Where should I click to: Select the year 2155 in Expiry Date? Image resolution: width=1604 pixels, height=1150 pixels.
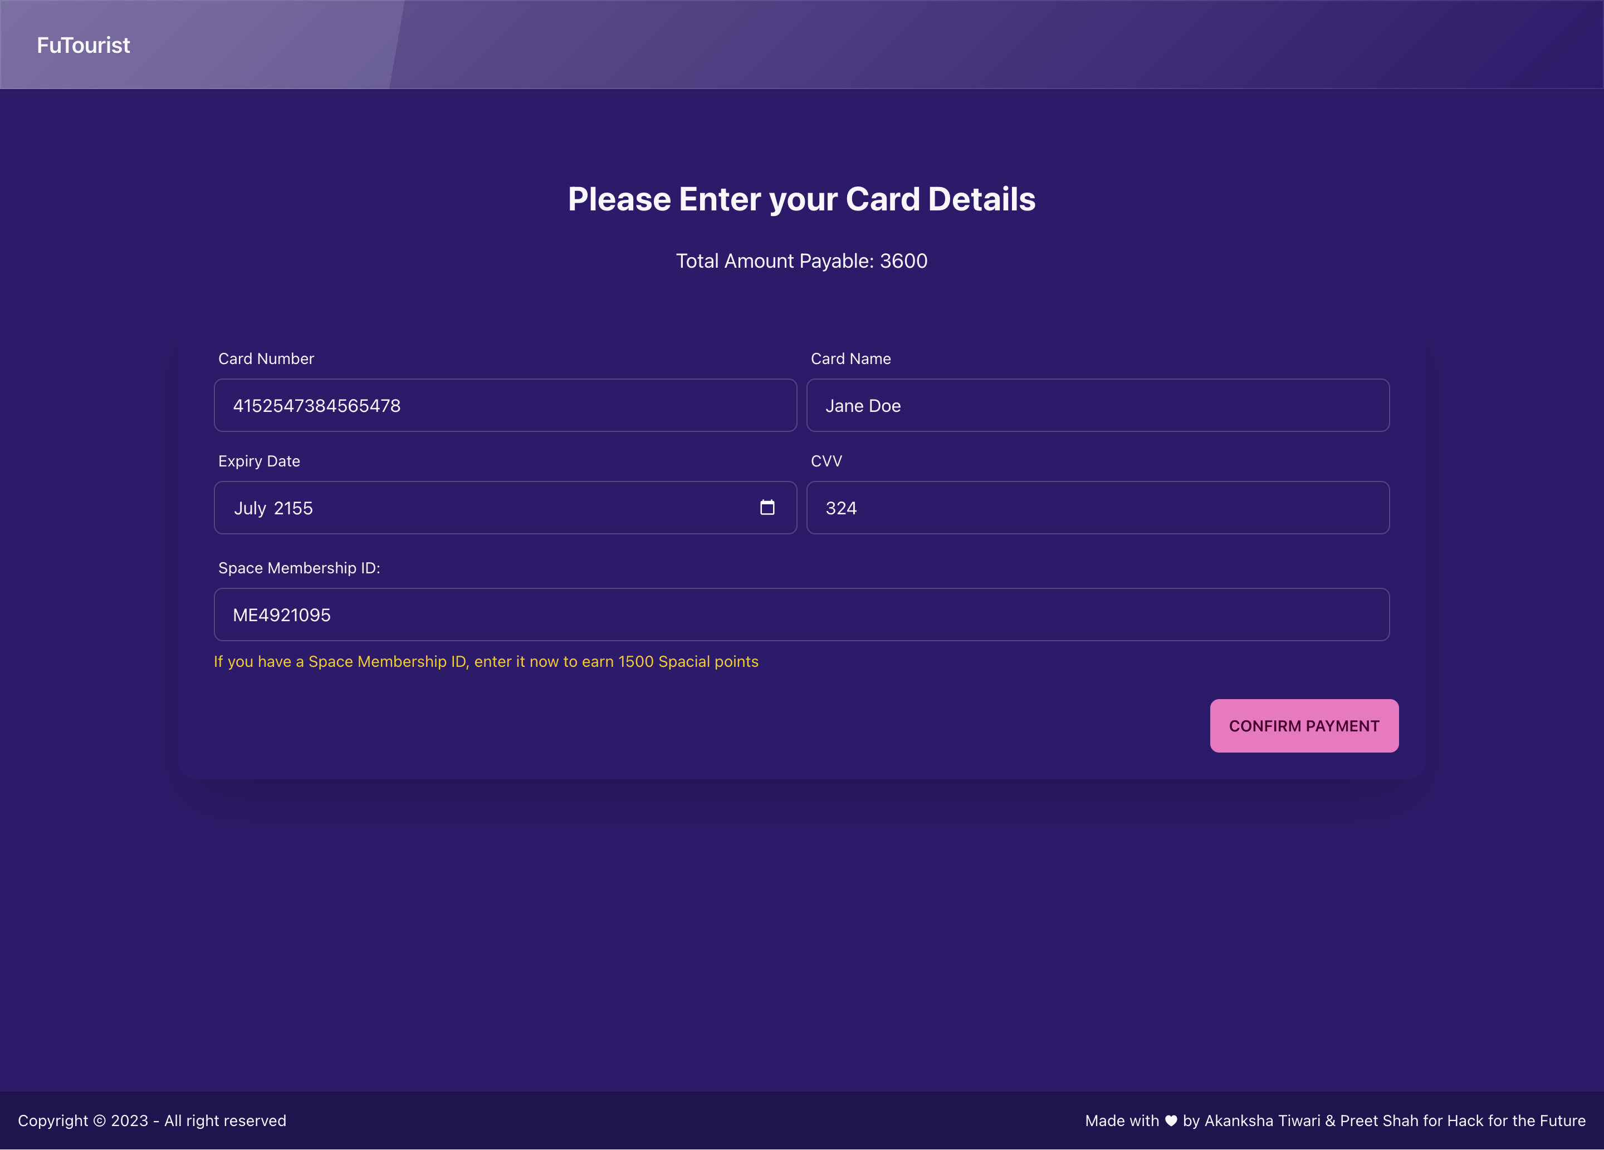pos(293,509)
